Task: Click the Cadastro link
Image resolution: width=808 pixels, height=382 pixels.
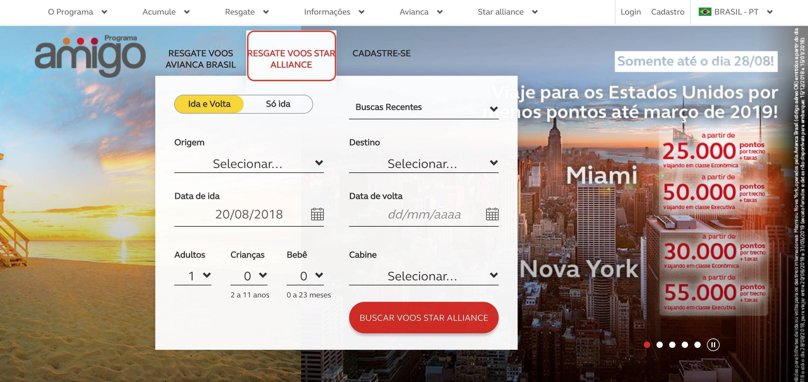Action: 668,12
